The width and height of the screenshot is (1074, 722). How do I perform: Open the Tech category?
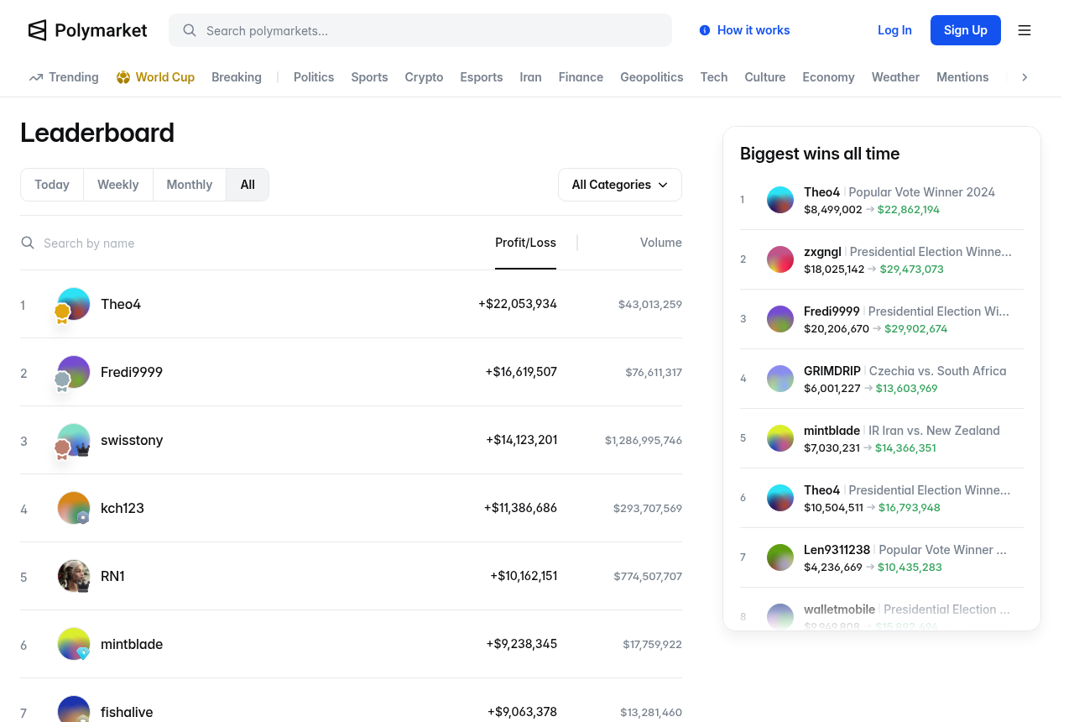[x=714, y=77]
